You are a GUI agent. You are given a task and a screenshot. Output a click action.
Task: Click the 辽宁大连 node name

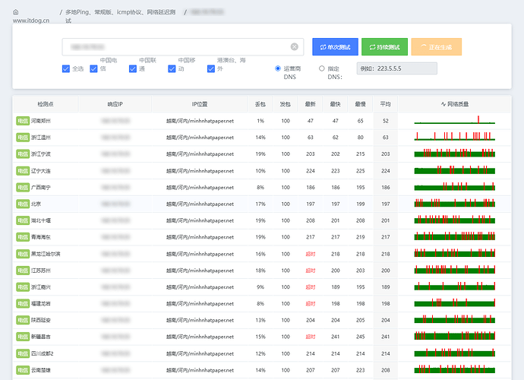(x=41, y=171)
